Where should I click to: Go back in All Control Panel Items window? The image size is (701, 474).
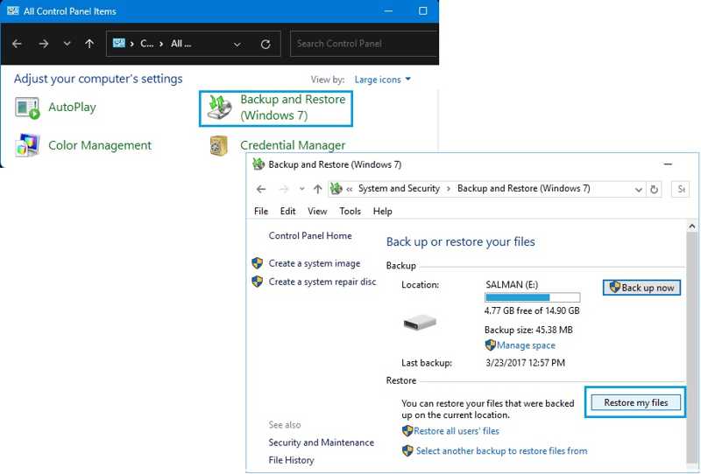17,44
